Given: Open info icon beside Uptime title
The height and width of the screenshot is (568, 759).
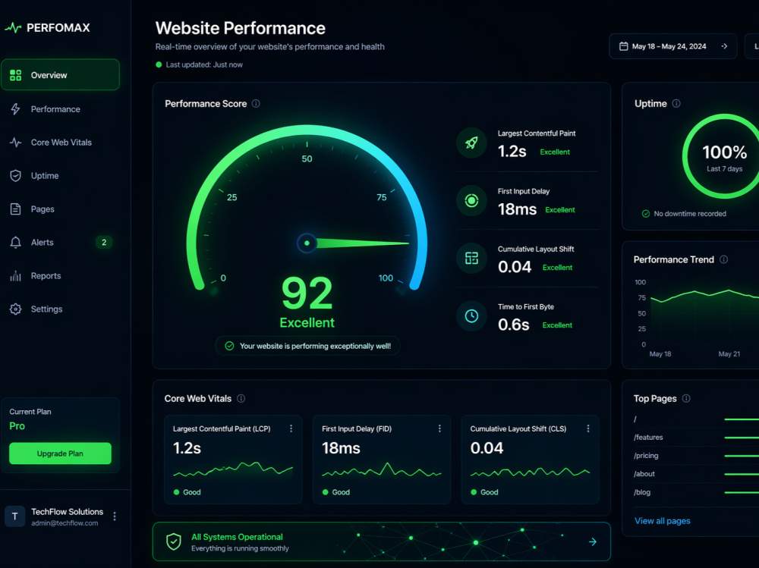Looking at the screenshot, I should click(676, 104).
